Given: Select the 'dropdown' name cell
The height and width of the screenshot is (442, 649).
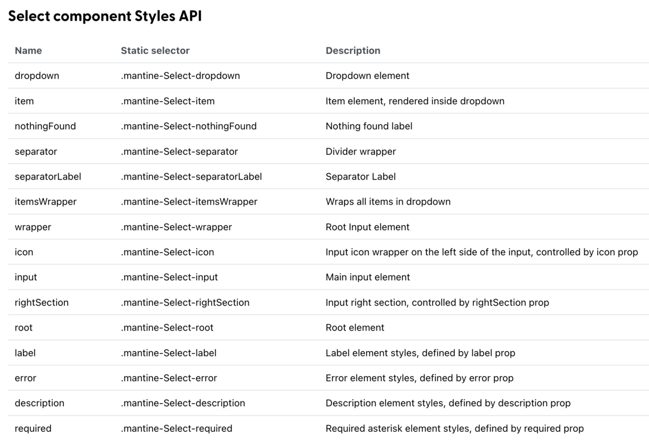Looking at the screenshot, I should (37, 76).
